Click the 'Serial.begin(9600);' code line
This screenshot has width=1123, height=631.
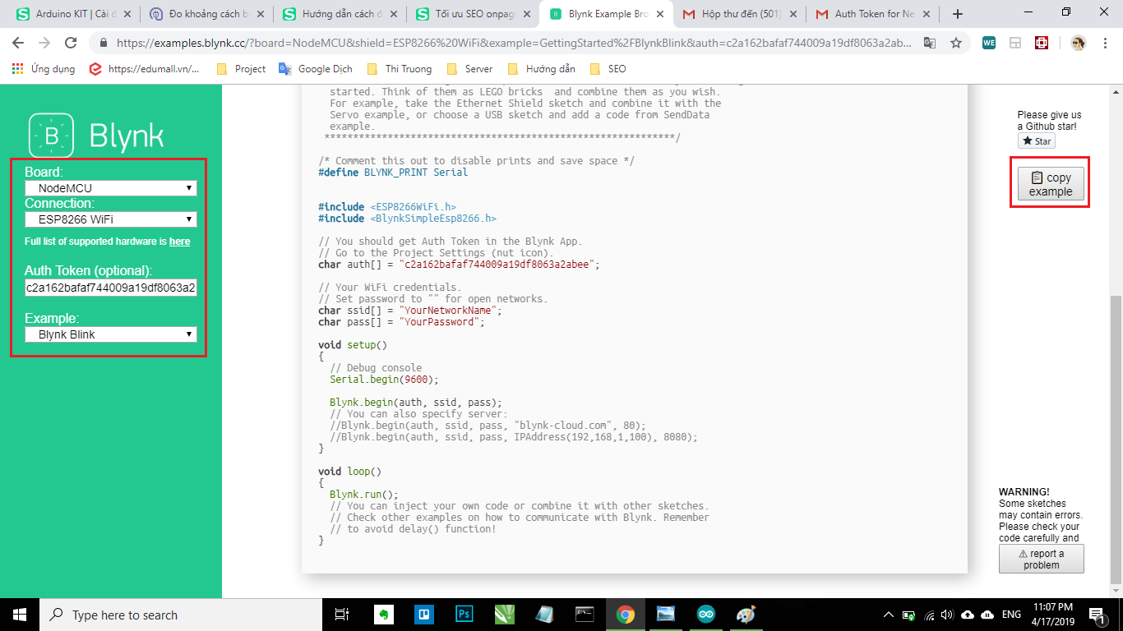point(384,380)
